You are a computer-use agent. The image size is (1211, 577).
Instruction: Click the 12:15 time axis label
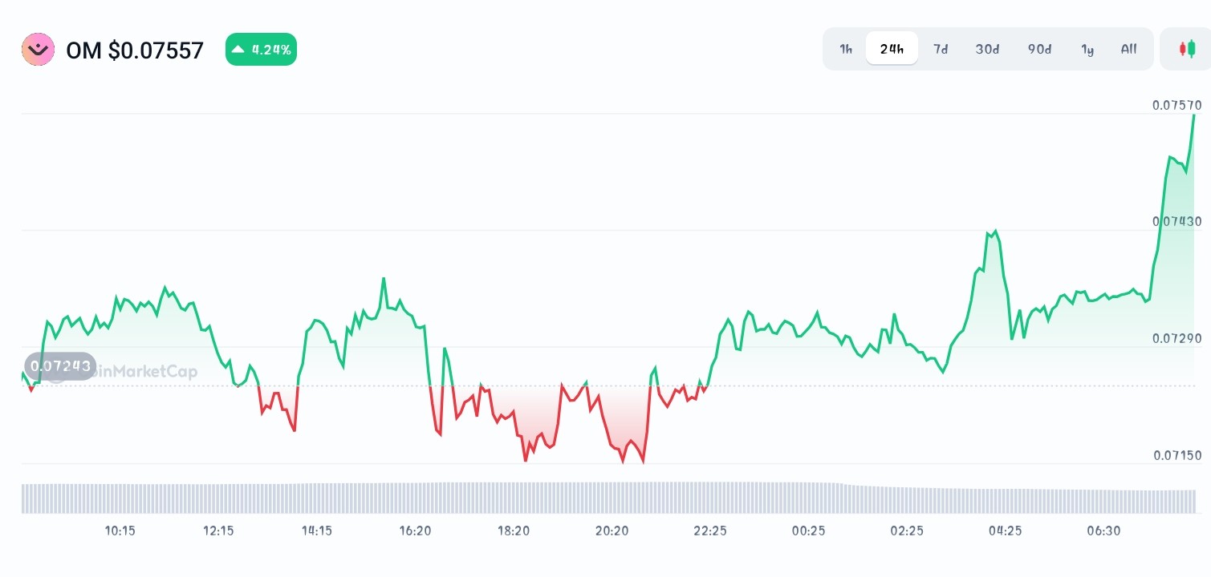[218, 531]
